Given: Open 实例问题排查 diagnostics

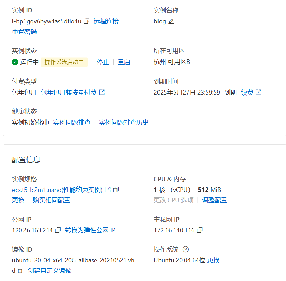Looking at the screenshot, I should coord(72,123).
